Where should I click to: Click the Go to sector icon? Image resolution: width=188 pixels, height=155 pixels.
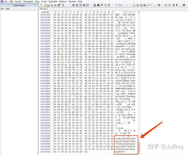[120, 5]
